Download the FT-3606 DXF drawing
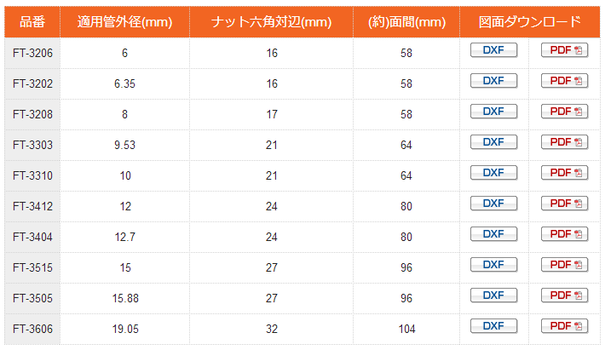Image resolution: width=605 pixels, height=350 pixels. (493, 326)
